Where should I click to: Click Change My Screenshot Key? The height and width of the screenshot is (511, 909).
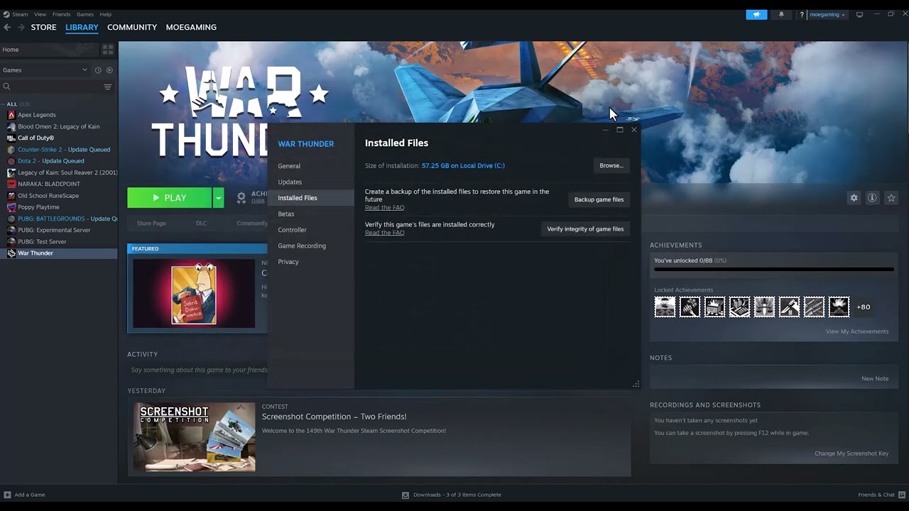(x=851, y=454)
